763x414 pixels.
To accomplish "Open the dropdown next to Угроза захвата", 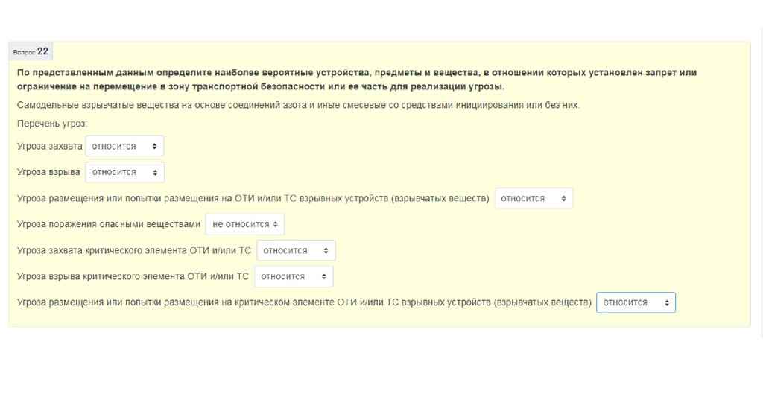I will 124,146.
